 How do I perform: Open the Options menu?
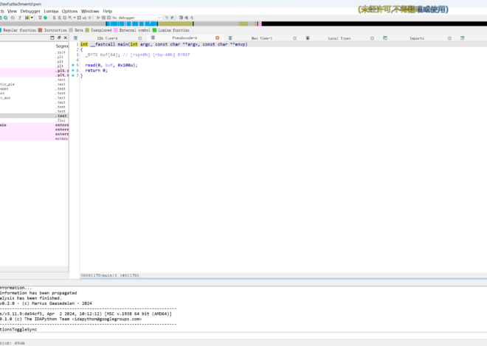click(69, 11)
